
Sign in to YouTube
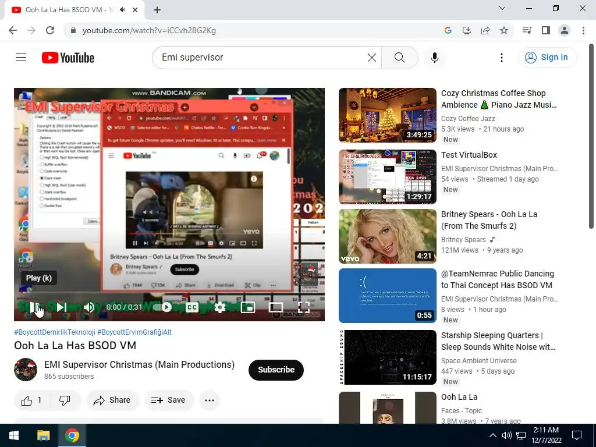pyautogui.click(x=547, y=58)
